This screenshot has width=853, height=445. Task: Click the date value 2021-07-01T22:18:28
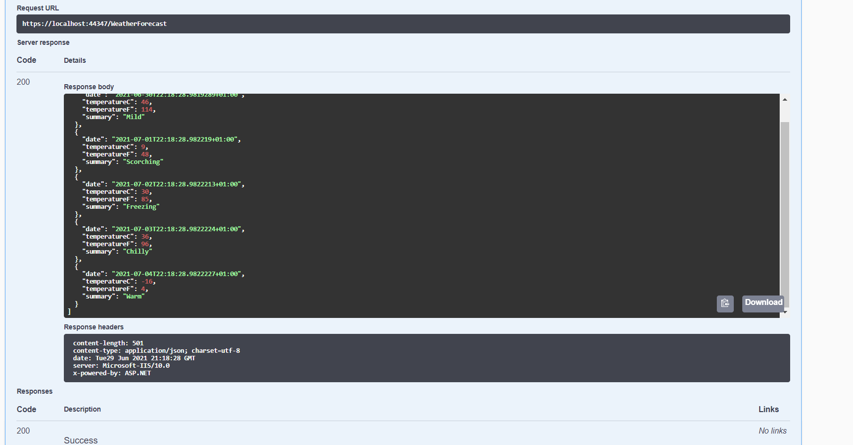(x=175, y=140)
